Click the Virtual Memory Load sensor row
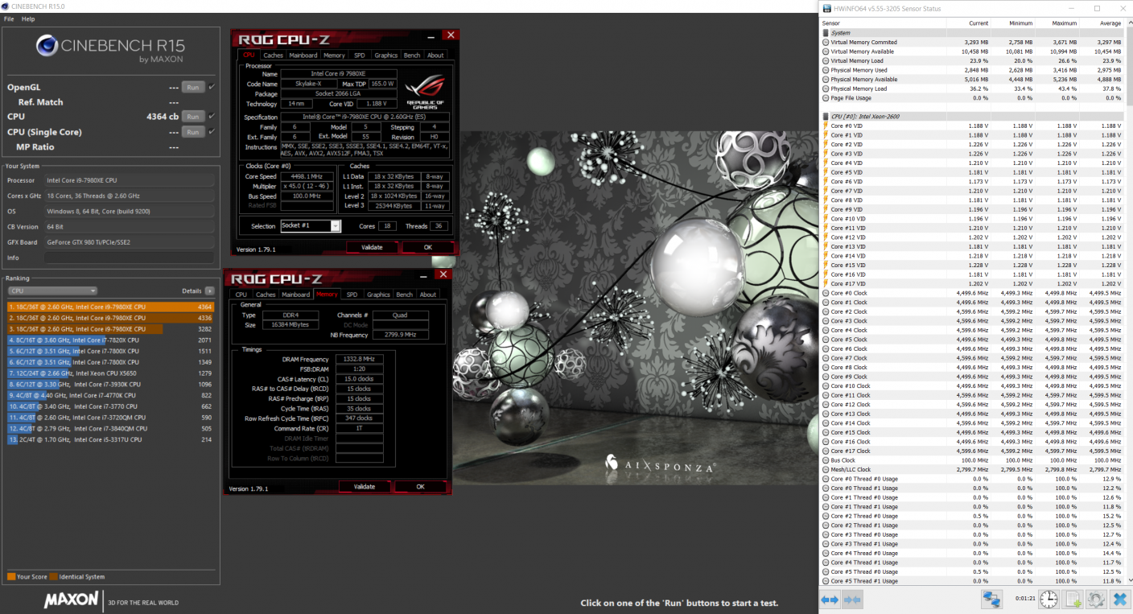The width and height of the screenshot is (1133, 614). coord(972,60)
